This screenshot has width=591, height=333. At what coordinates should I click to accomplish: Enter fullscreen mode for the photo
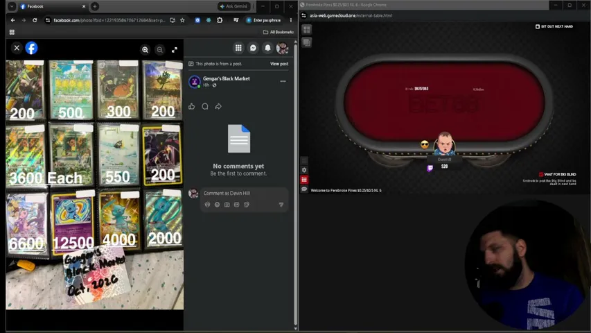click(x=175, y=50)
